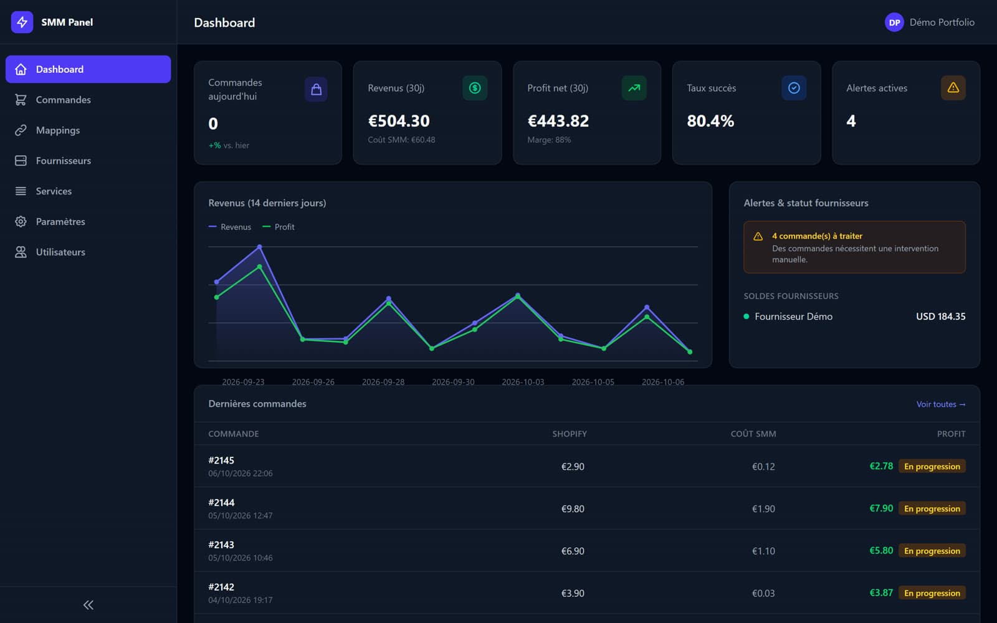Open order #2145
Screen dimensions: 997x623
(x=221, y=460)
